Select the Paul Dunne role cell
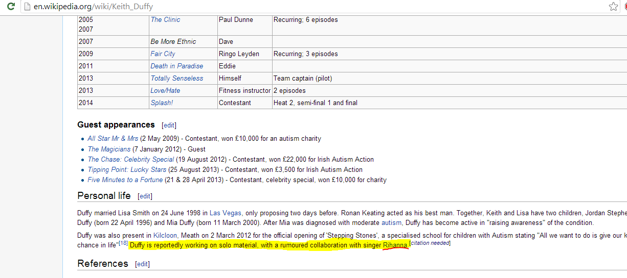The width and height of the screenshot is (627, 278). [244, 24]
